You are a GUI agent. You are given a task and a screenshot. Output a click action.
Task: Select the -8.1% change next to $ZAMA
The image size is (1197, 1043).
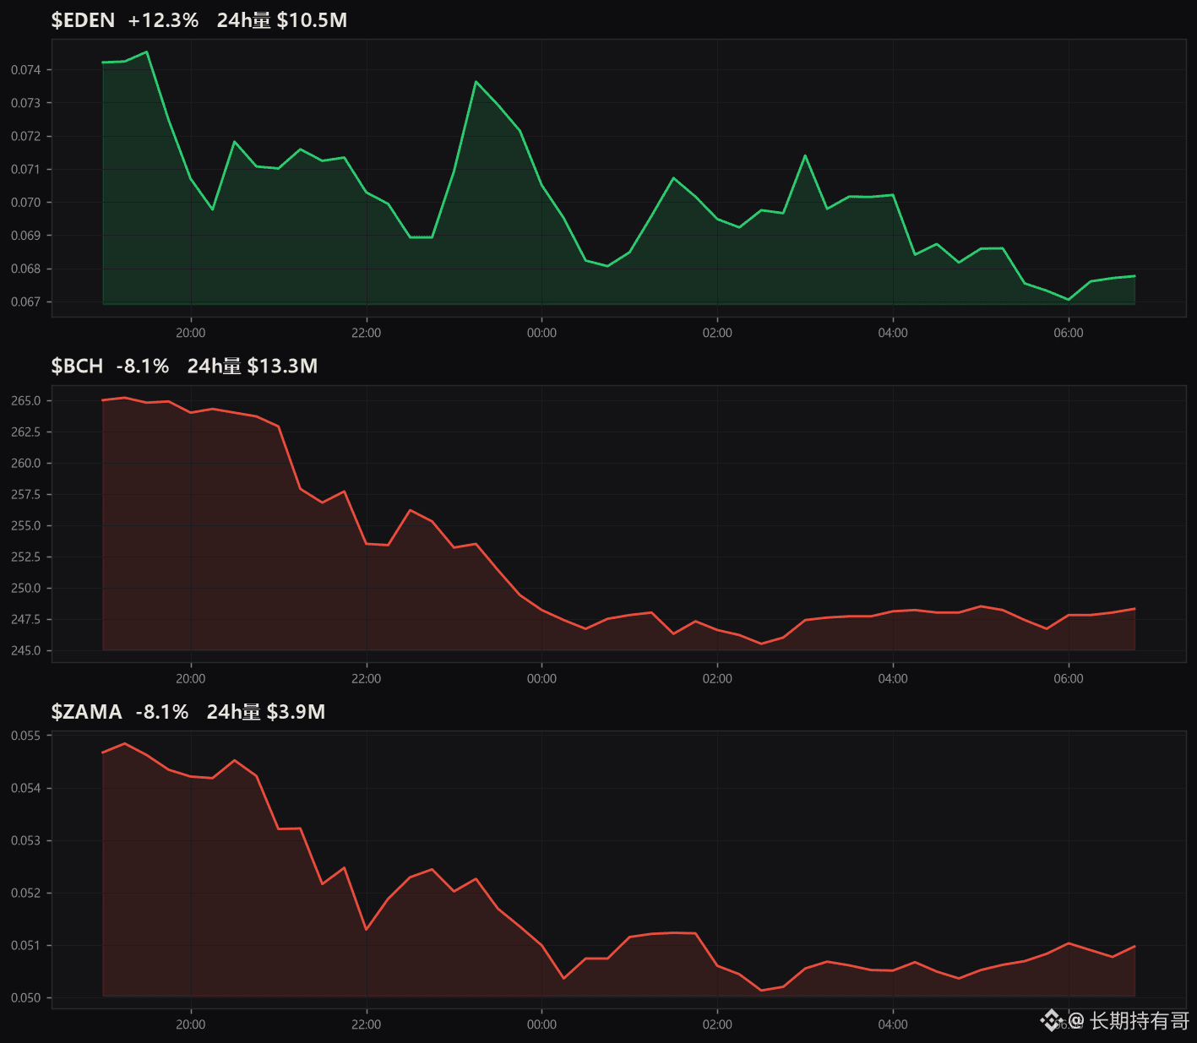[x=161, y=712]
